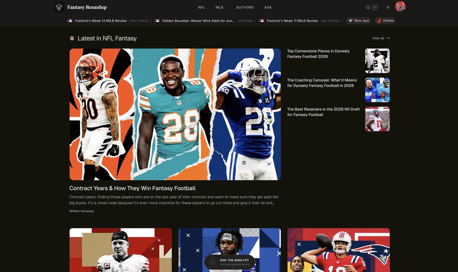Click the Top Cornerstone Pieces thumbnail image
The width and height of the screenshot is (458, 272).
(377, 61)
